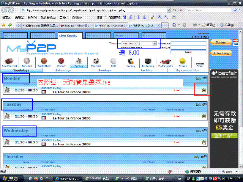The height and width of the screenshot is (182, 243).
Task: Select the Golf ball icon
Action: (113, 63)
